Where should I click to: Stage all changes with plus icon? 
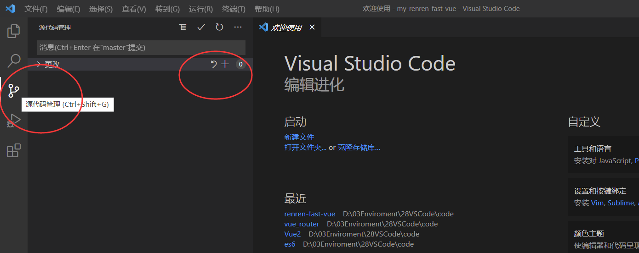(225, 65)
